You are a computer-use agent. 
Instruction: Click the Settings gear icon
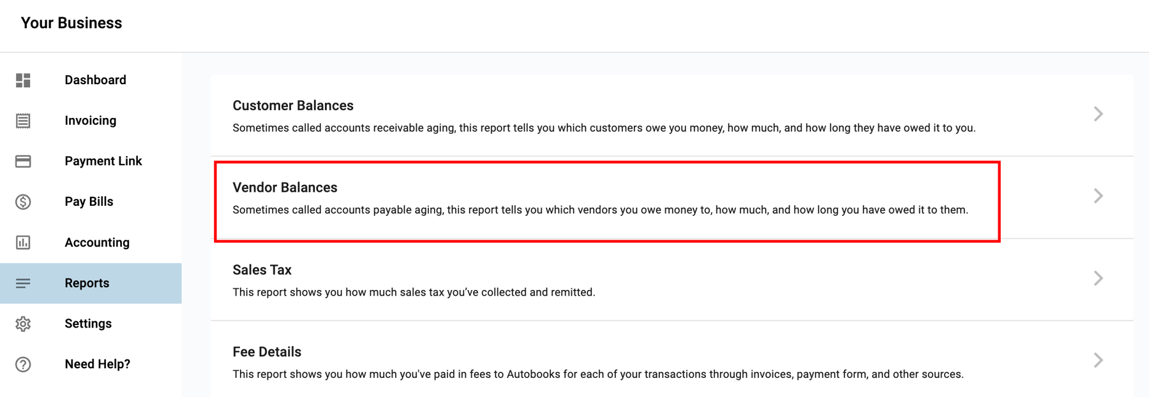[x=23, y=324]
